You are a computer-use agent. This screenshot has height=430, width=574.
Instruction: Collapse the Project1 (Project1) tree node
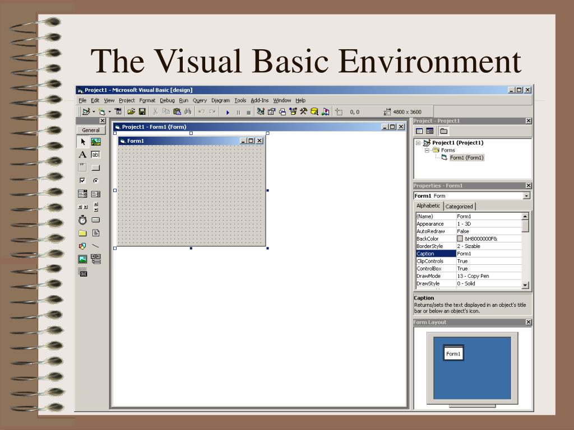tap(418, 143)
